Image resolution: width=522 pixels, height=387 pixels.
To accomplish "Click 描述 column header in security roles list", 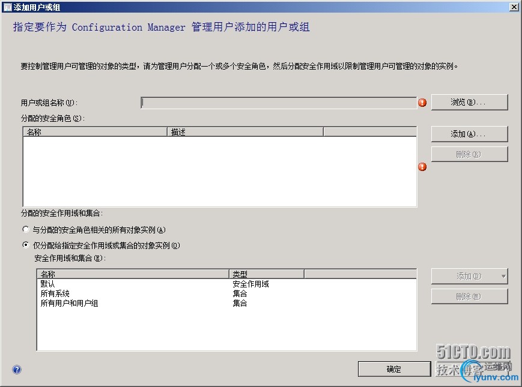I will point(245,132).
